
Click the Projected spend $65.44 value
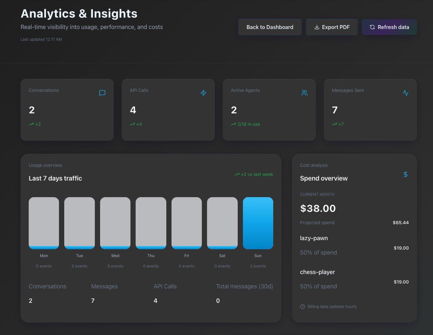point(401,223)
